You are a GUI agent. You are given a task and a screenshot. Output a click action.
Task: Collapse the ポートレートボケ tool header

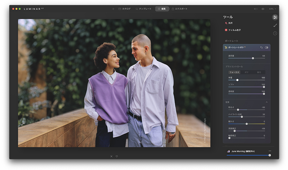pos(247,47)
